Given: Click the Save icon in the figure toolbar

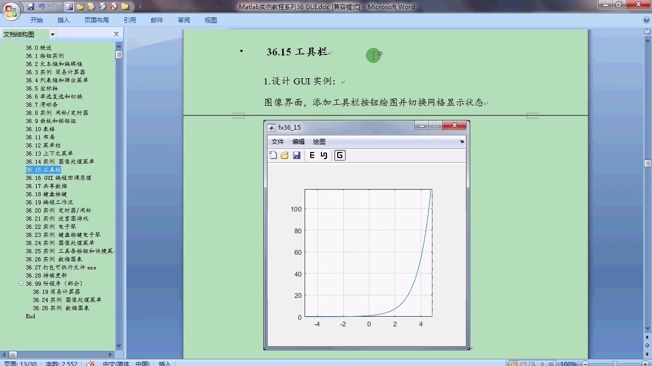Looking at the screenshot, I should 296,155.
